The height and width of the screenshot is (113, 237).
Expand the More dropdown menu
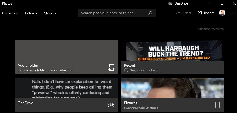(x=50, y=13)
